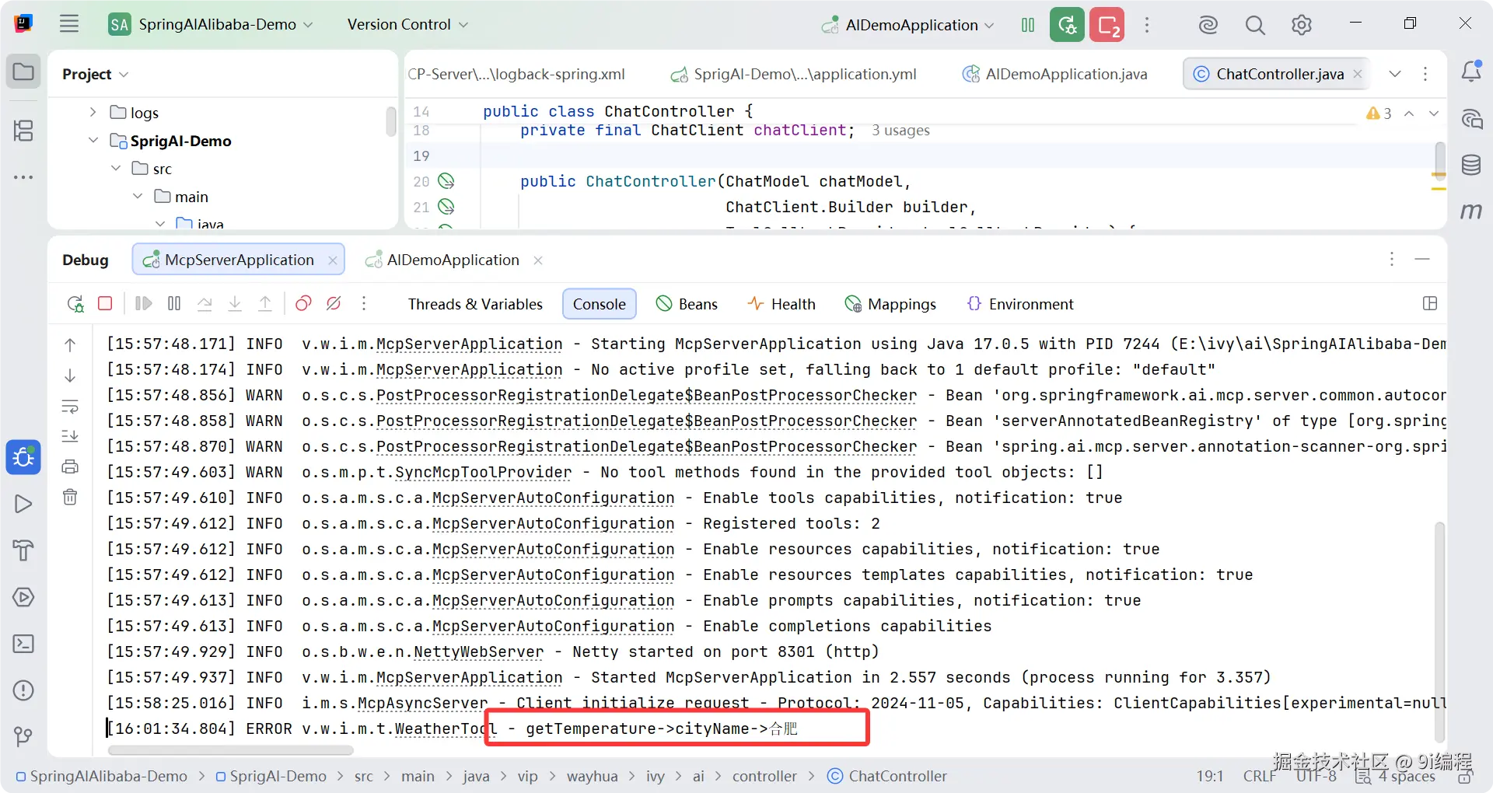Open Threads & Variables tab
This screenshot has height=793, width=1493.
tap(475, 304)
